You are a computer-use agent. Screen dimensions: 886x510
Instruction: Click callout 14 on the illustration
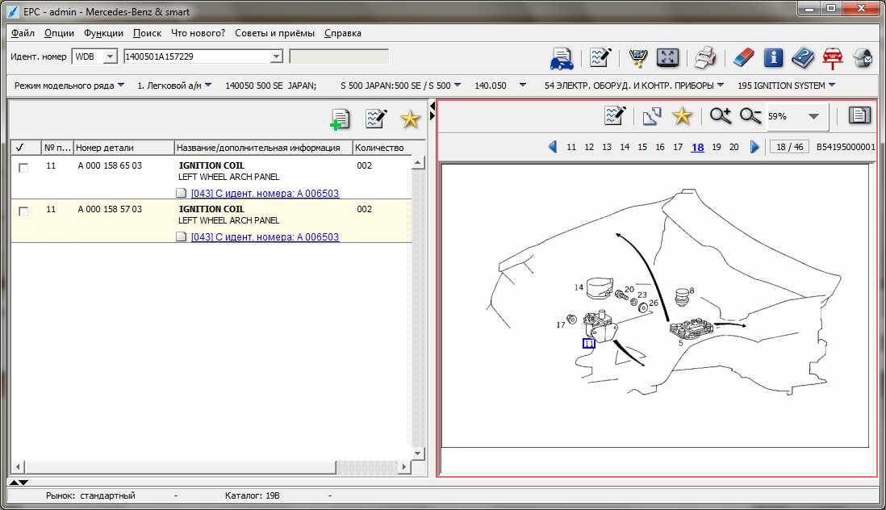tap(579, 287)
